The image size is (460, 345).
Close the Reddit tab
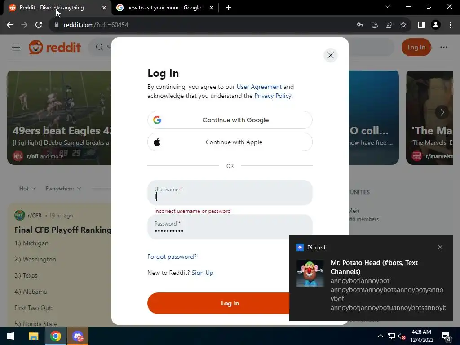click(x=104, y=8)
